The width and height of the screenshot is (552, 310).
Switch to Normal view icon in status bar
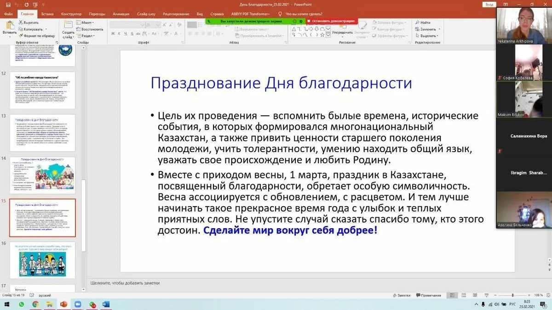[x=452, y=295]
